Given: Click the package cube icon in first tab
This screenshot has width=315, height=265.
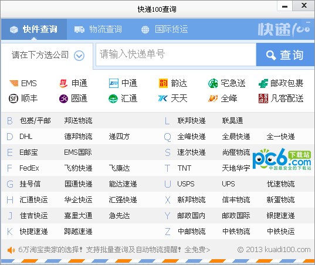Looking at the screenshot, I should tap(14, 29).
